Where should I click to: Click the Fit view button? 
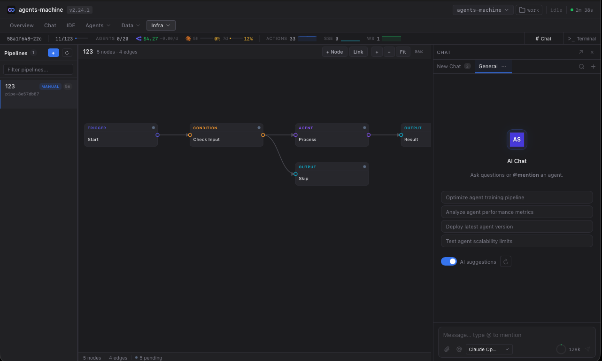403,52
